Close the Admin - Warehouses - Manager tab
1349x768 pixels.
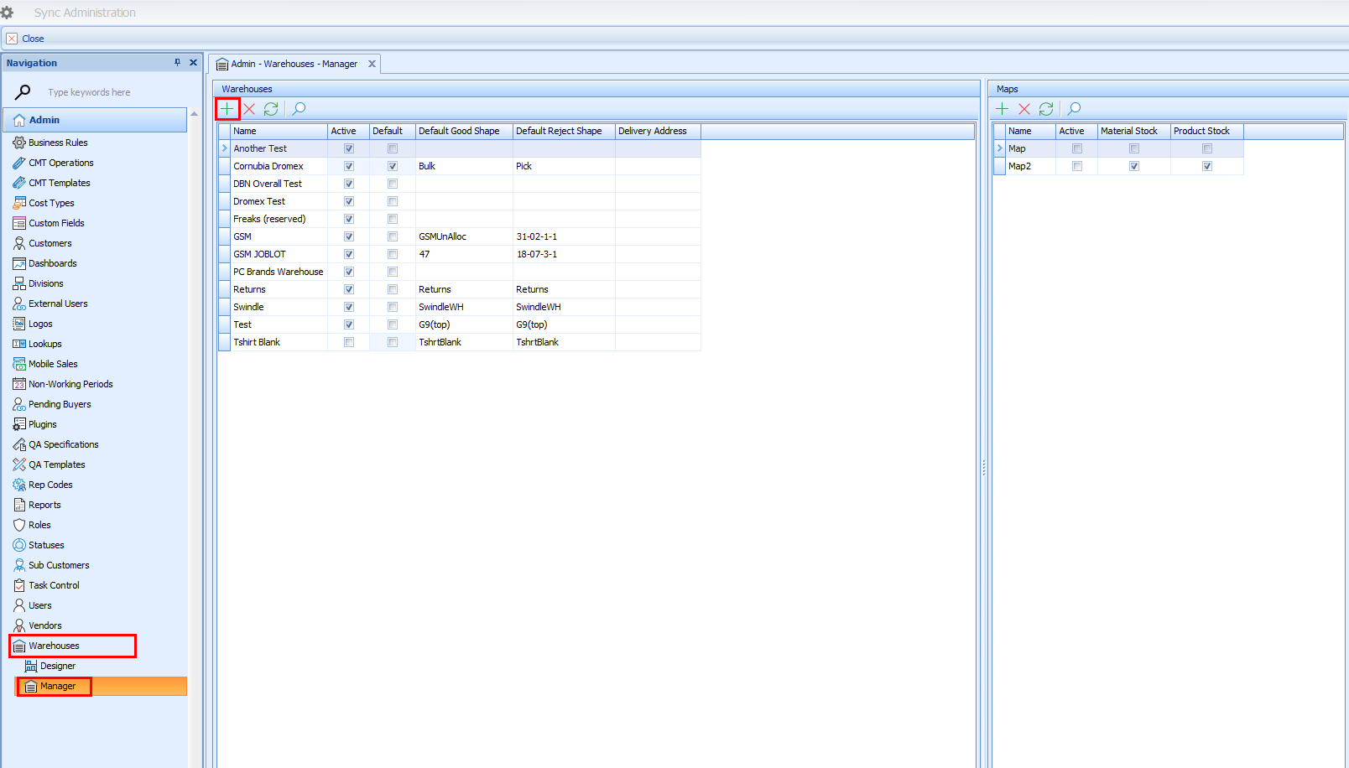coord(372,64)
